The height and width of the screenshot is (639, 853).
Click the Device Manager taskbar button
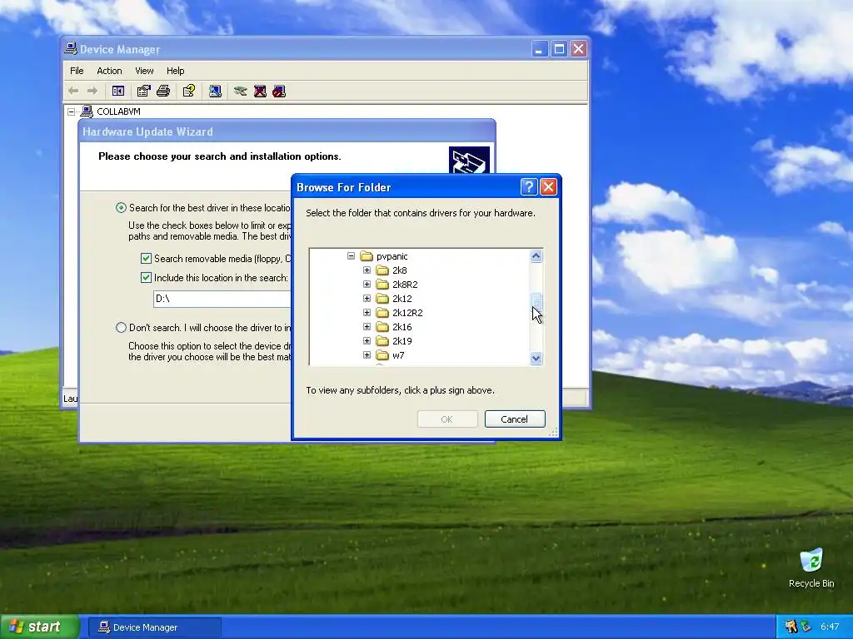click(x=154, y=627)
